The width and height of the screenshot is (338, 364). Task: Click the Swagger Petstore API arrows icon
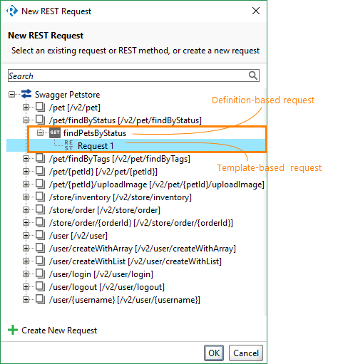(x=26, y=94)
